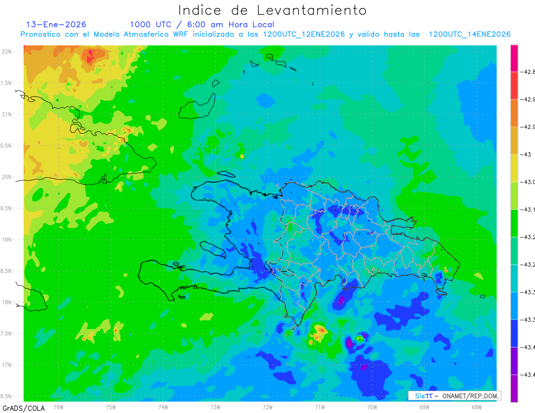Click the "-43" color bar value
This screenshot has width=535, height=413.
tap(526, 154)
